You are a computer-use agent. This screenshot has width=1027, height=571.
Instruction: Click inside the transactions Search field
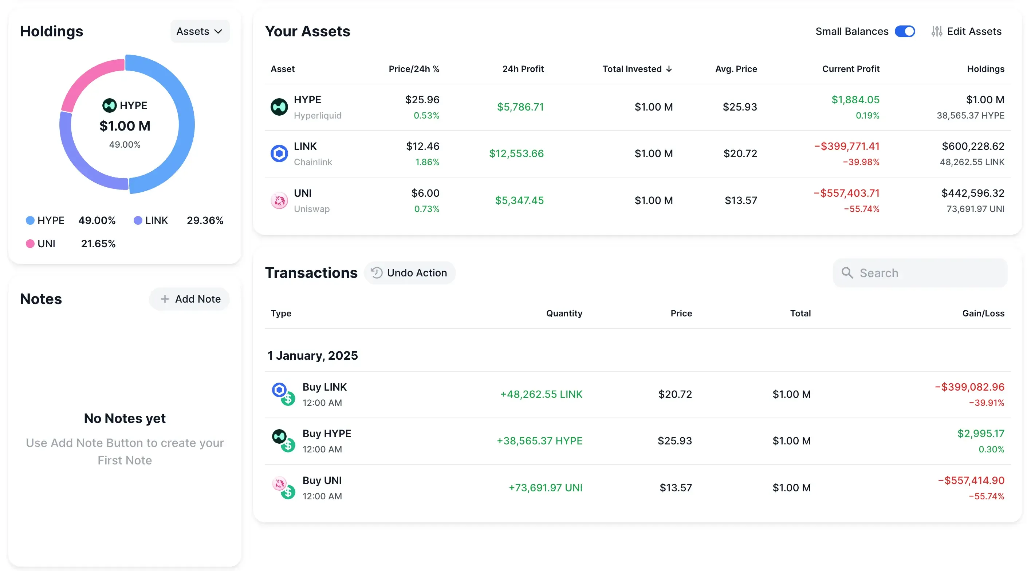[921, 273]
